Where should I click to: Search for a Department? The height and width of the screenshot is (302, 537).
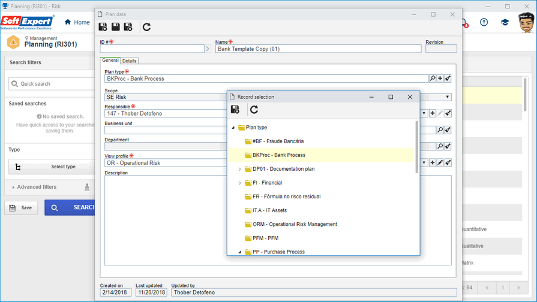[x=440, y=146]
